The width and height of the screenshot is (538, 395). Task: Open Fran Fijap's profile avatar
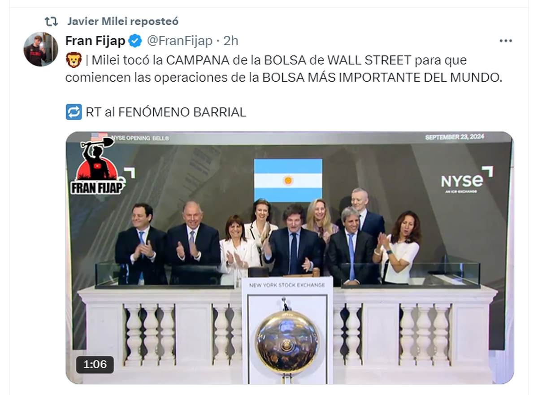[x=41, y=49]
